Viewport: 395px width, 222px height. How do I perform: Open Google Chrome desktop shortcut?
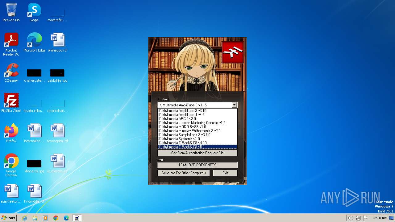(x=11, y=165)
